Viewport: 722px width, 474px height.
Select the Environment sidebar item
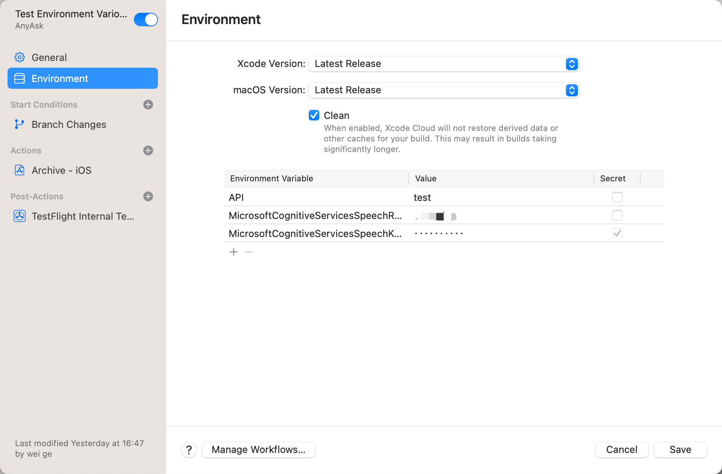tap(83, 78)
